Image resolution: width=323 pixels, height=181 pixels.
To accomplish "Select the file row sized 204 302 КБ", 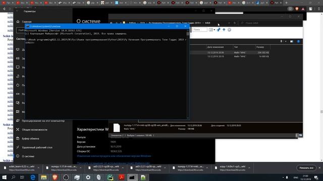I will (230, 52).
